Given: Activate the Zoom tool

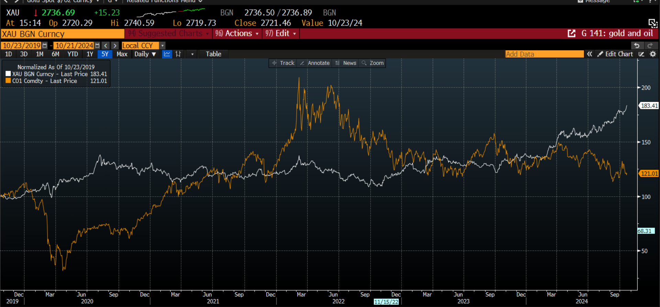Looking at the screenshot, I should tap(373, 63).
